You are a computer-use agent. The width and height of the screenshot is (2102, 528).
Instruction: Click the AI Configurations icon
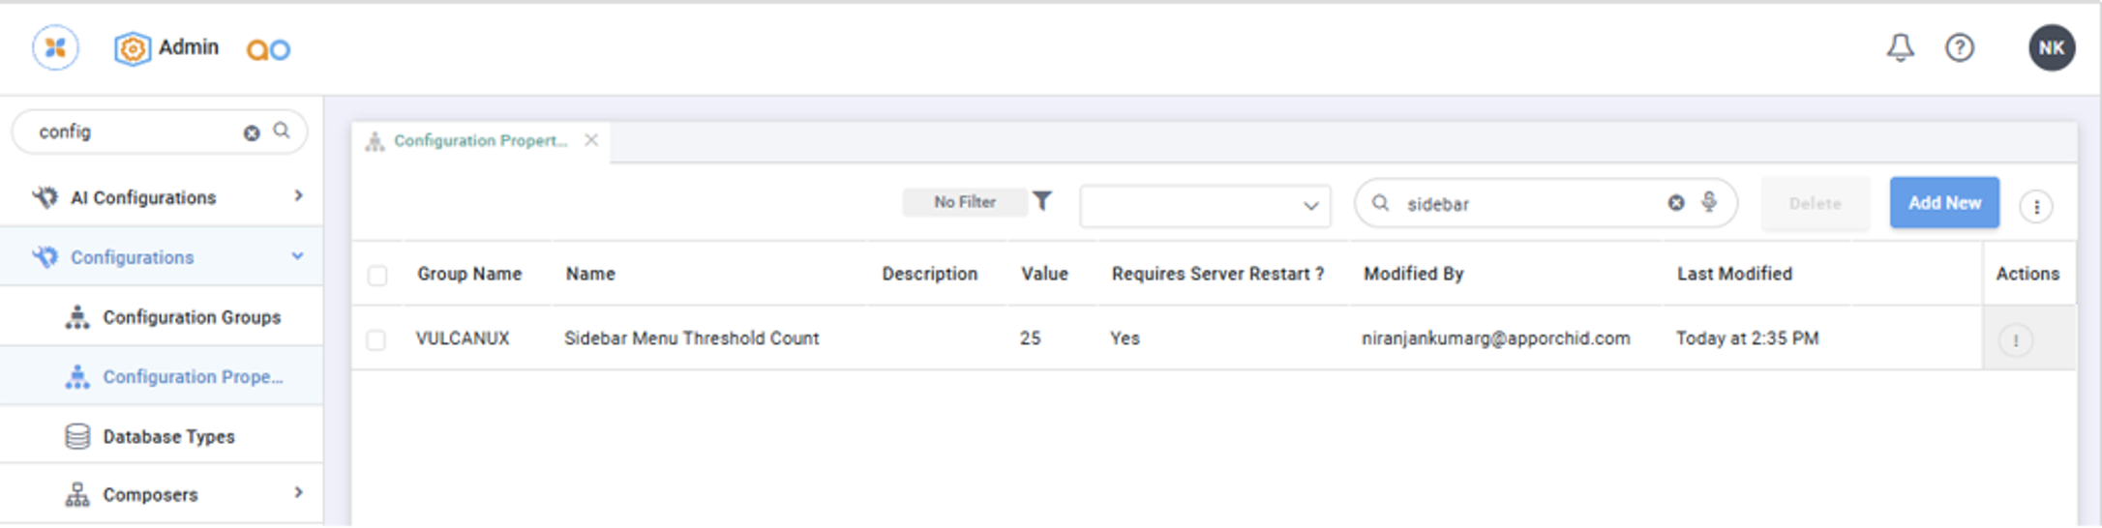click(x=45, y=197)
